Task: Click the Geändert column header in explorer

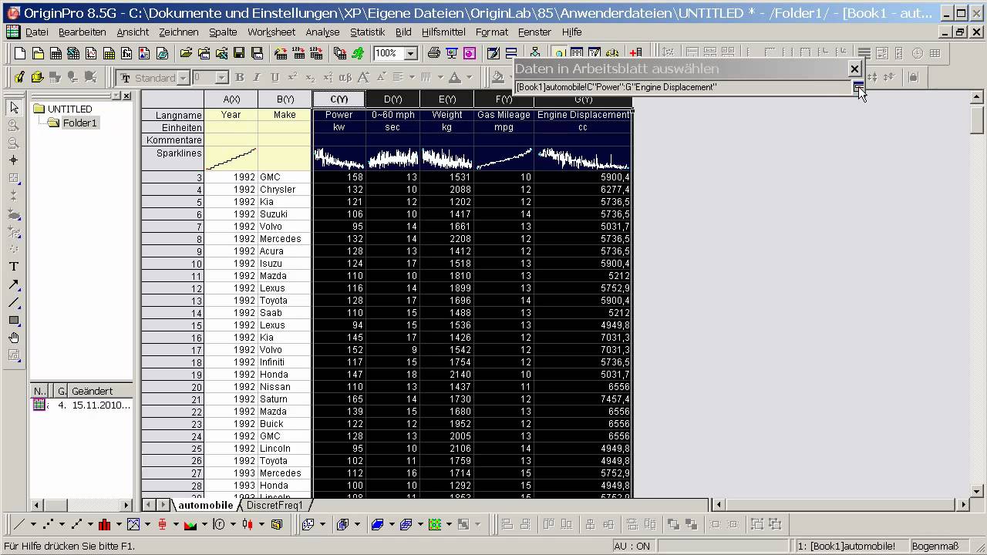Action: tap(100, 391)
